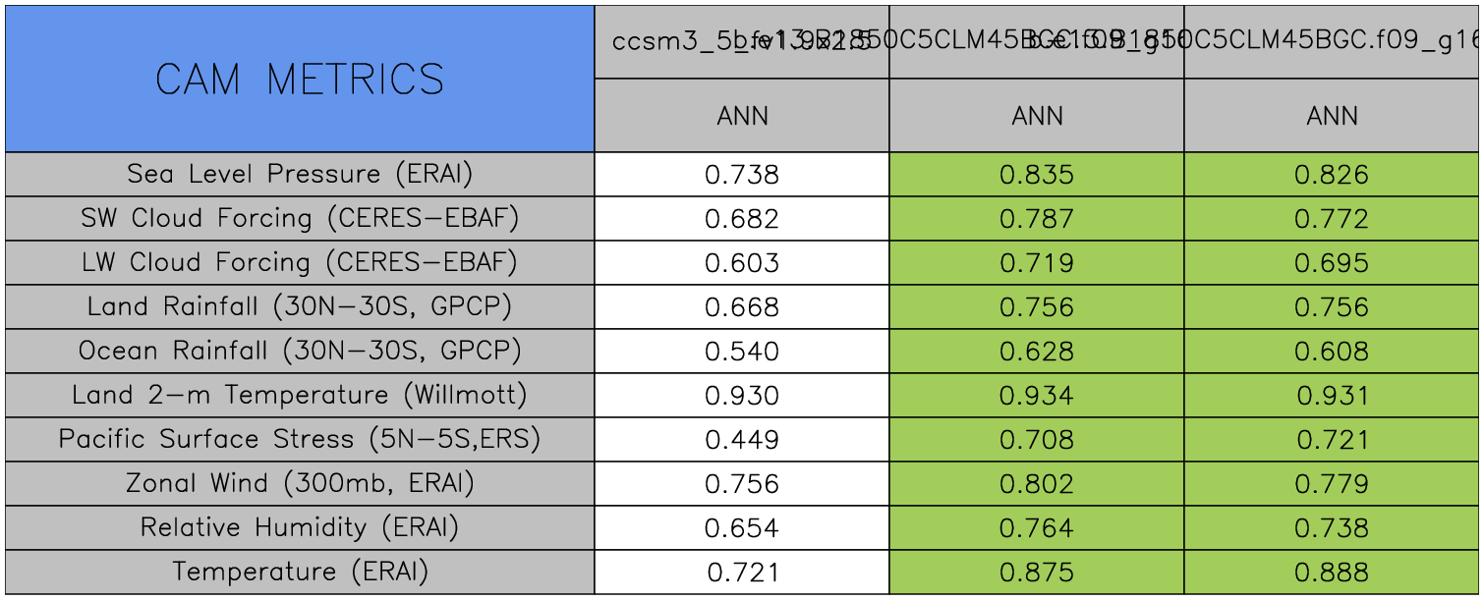Select the green cell showing 0.888
Viewport: 1484px width, 600px height.
pyautogui.click(x=1332, y=572)
